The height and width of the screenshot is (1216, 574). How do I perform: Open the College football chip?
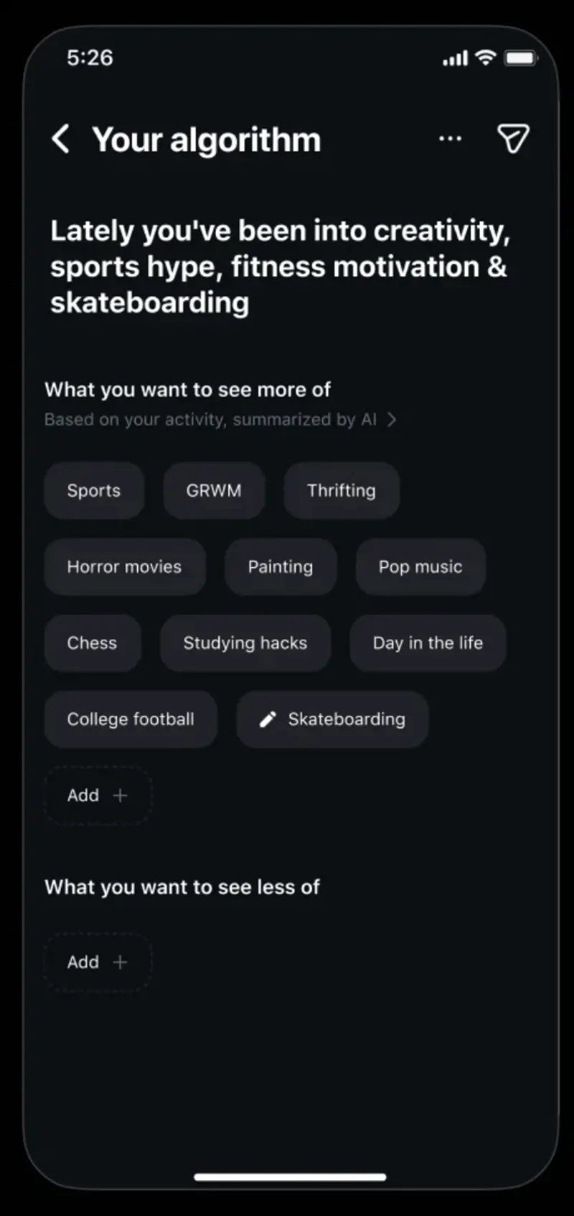coord(131,719)
